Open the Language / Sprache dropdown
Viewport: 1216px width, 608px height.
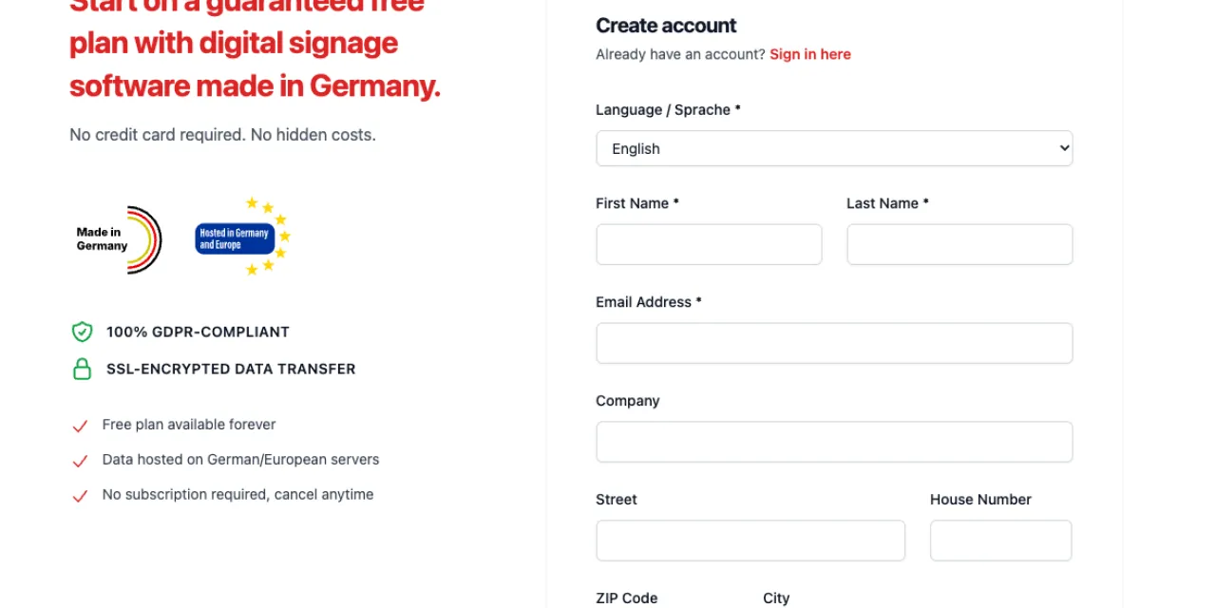tap(834, 148)
